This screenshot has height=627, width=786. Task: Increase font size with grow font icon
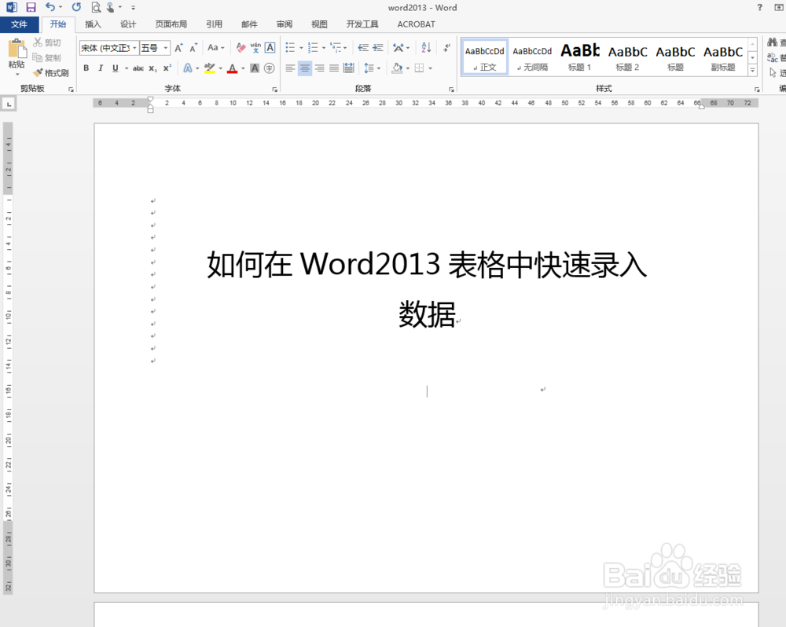[178, 48]
